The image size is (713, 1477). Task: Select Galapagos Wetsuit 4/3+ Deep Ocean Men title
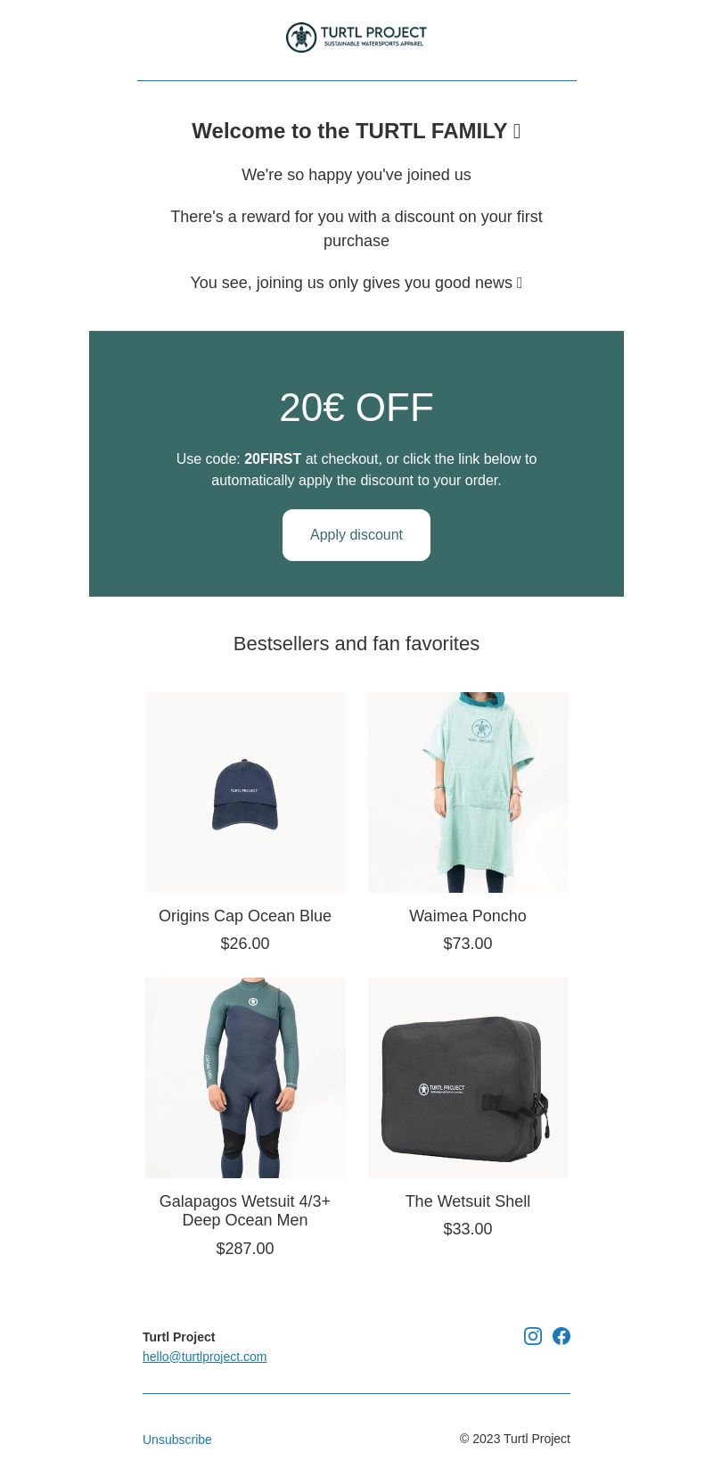245,1211
